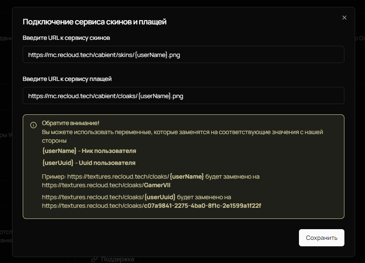Click the {userUuid} - Uuid пользователя line
Screen dimensions: 365x263
pos(89,163)
